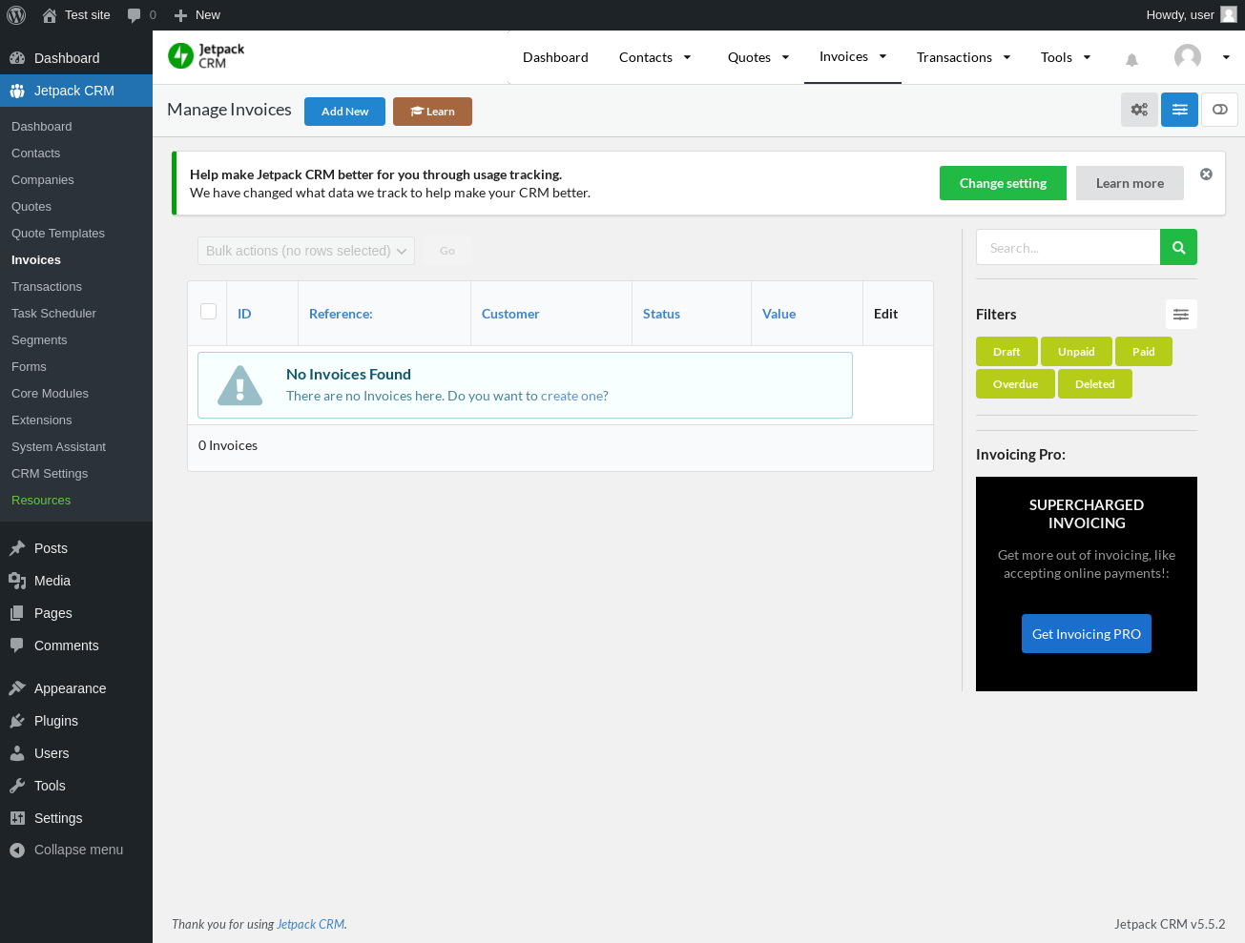Go to Quote Templates in sidebar
The width and height of the screenshot is (1245, 943).
58,234
